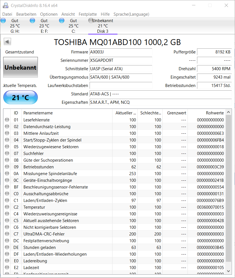
Task: Open the Bearbeiten menu
Action: (26, 14)
